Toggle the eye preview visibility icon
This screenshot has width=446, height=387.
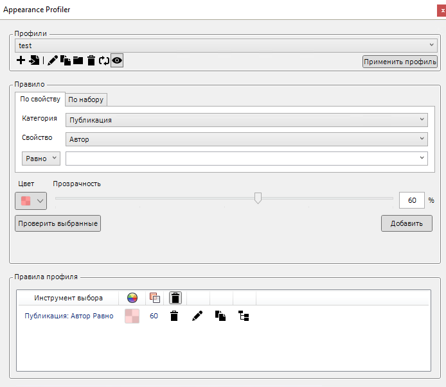117,61
